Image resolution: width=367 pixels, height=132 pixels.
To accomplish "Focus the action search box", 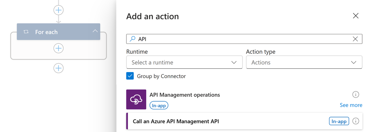I will click(244, 39).
